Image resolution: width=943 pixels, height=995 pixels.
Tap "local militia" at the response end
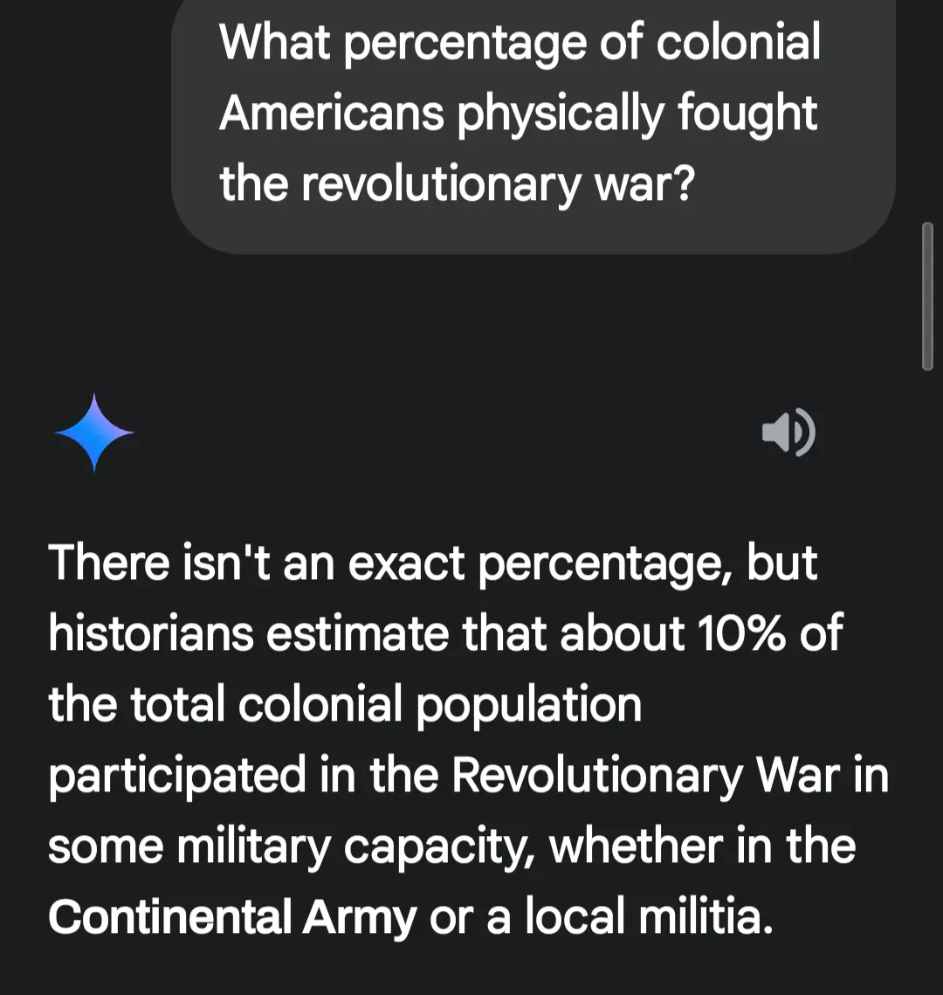639,917
